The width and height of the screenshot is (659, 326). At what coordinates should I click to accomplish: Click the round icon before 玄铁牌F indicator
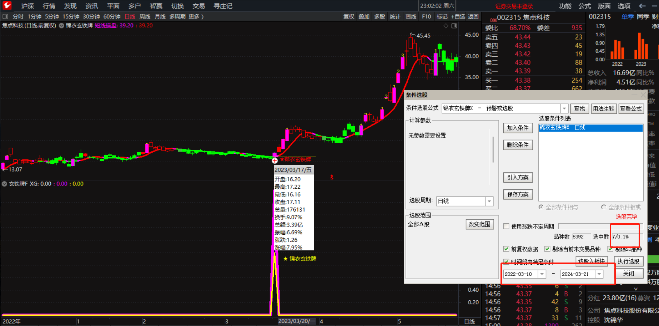(4, 184)
